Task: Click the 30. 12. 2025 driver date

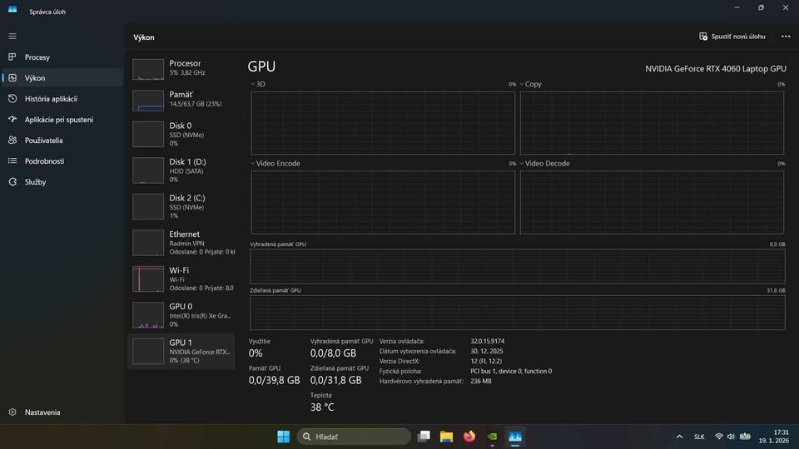Action: click(487, 351)
